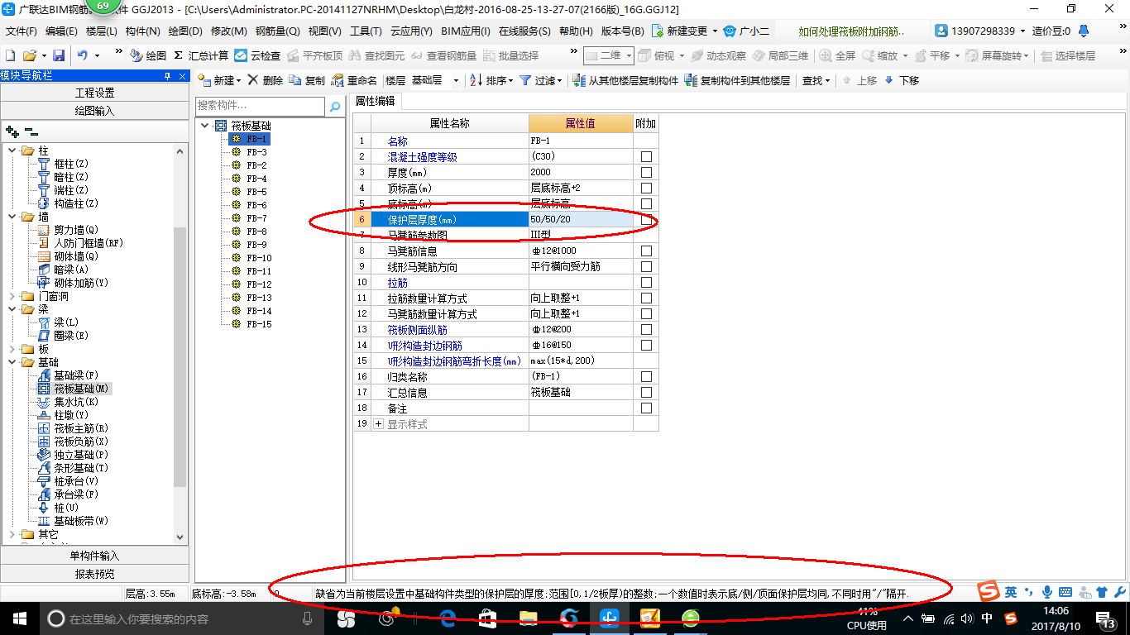Expand the 显示样式 property row
This screenshot has height=635, width=1130.
379,423
